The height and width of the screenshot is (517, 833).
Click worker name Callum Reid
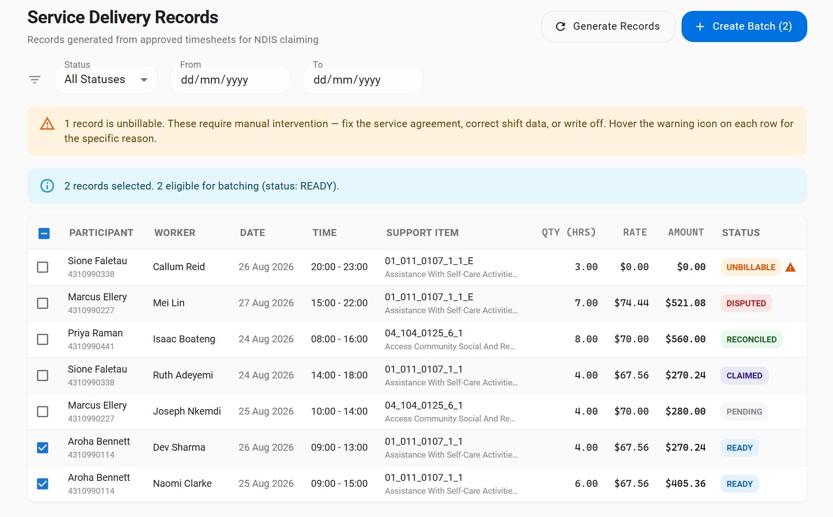[179, 267]
